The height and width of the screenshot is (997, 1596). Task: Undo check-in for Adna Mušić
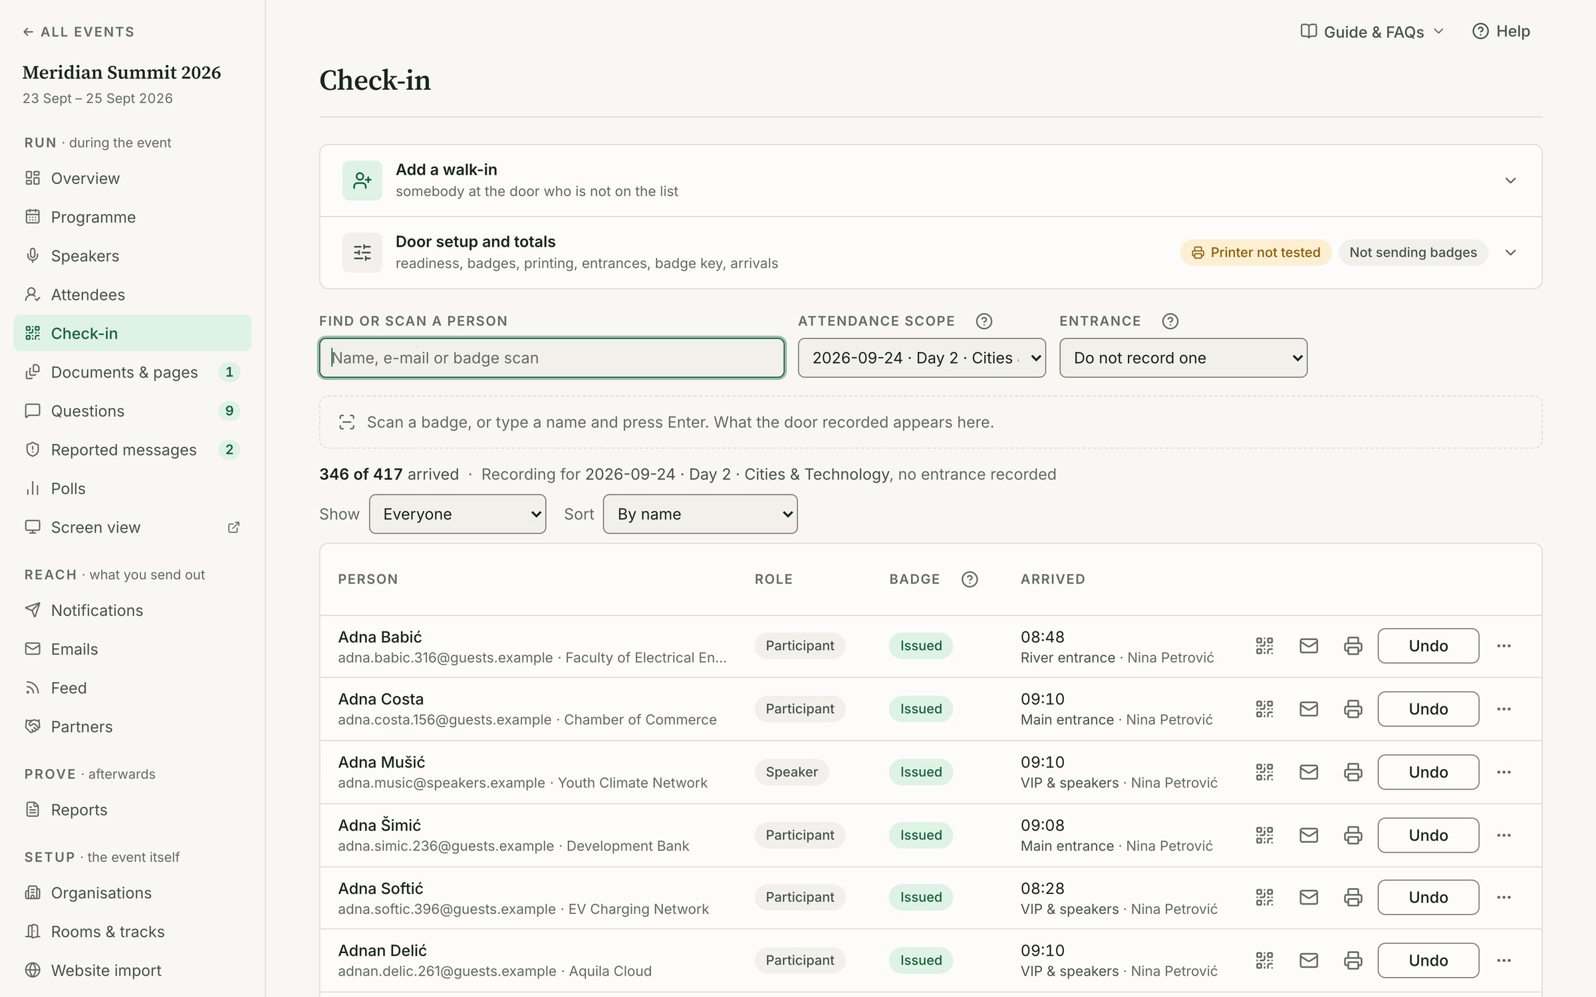click(1428, 772)
